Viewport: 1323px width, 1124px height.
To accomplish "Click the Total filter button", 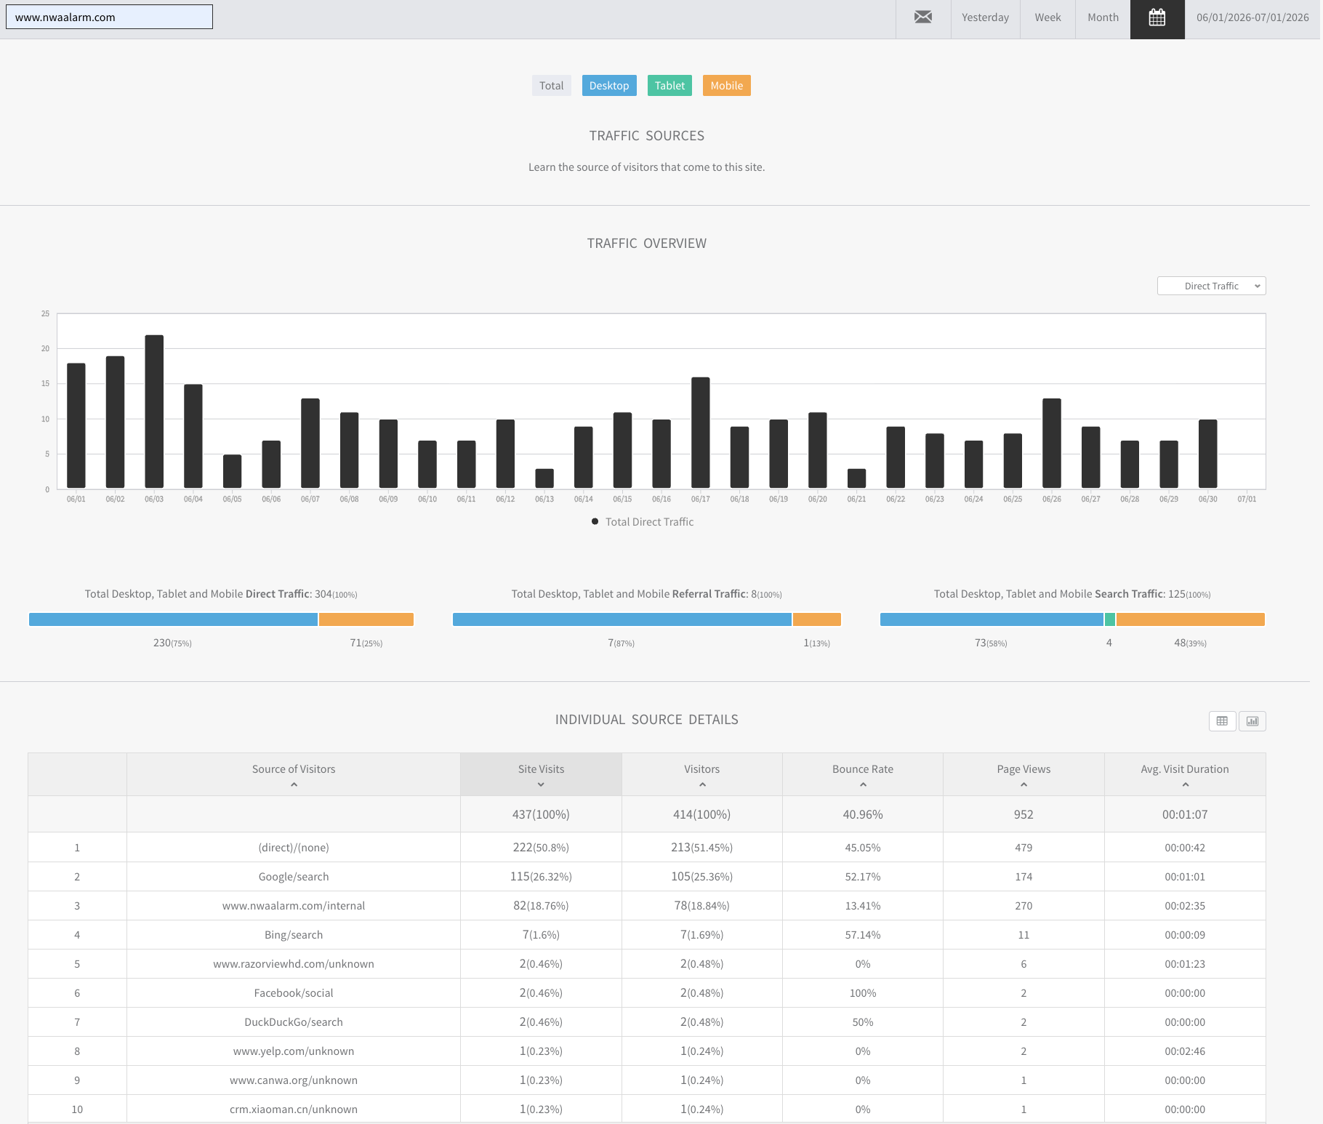I will point(552,86).
